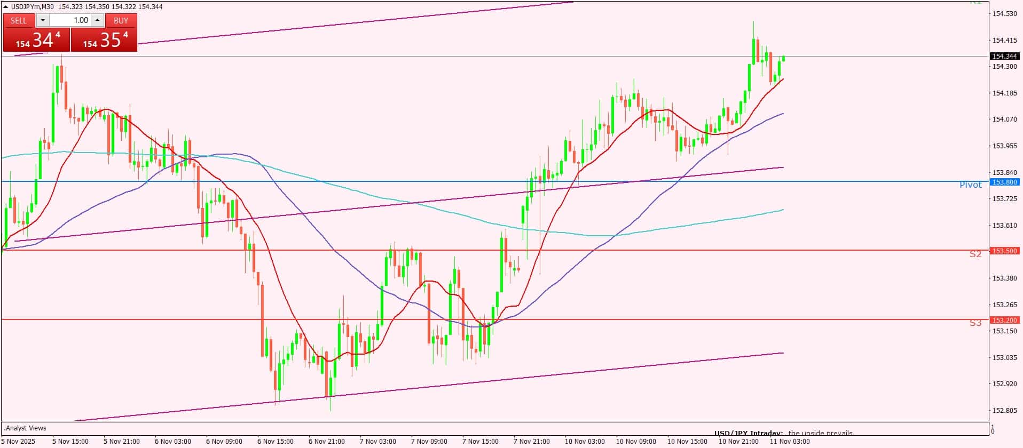
Task: Click the 153.800 pivot price tag
Action: tap(1004, 182)
